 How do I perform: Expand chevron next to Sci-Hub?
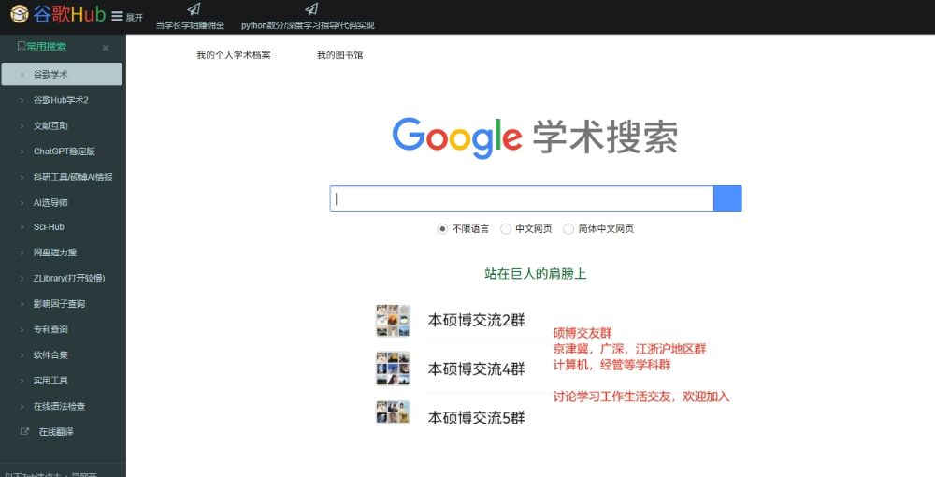22,227
